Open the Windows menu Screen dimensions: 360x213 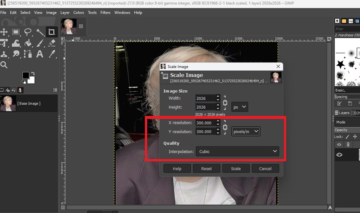pyautogui.click(x=122, y=13)
